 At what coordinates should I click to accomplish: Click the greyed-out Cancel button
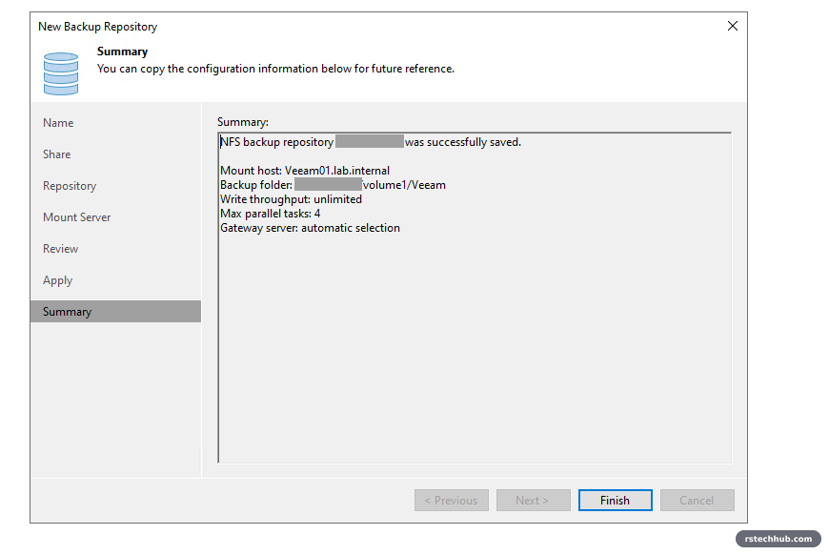point(697,500)
